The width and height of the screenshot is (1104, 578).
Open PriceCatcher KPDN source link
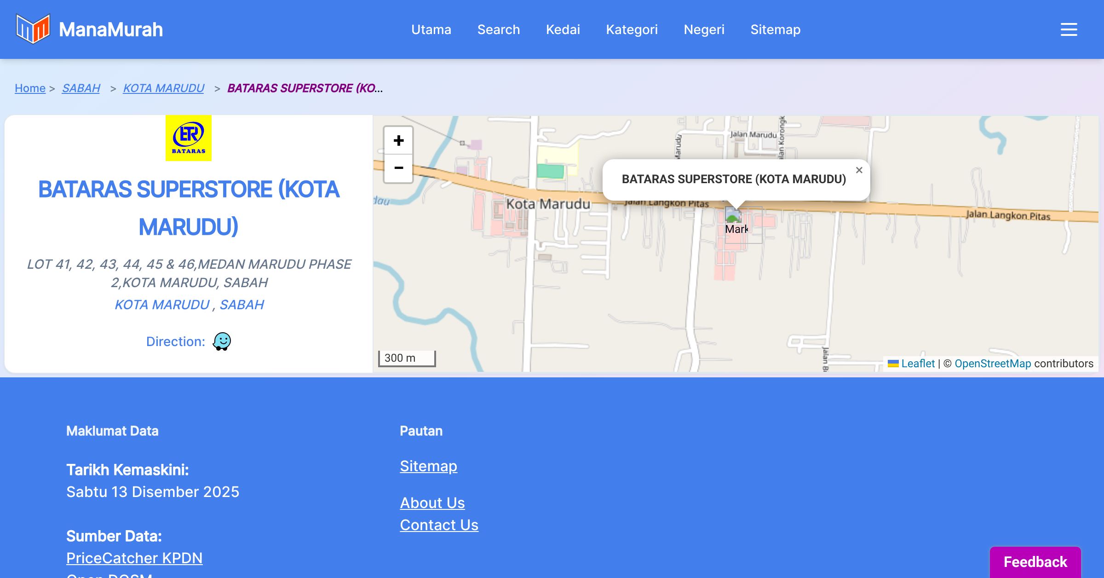(x=134, y=558)
